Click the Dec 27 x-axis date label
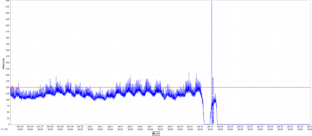 click(40, 126)
